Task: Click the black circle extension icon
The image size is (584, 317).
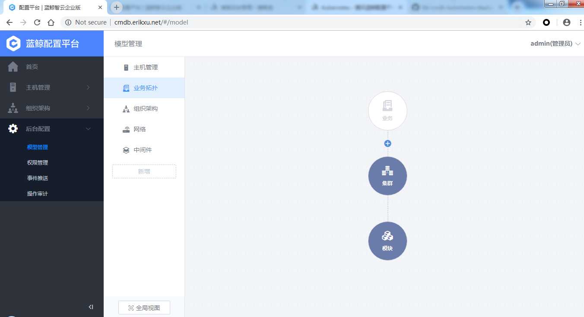Action: (546, 22)
